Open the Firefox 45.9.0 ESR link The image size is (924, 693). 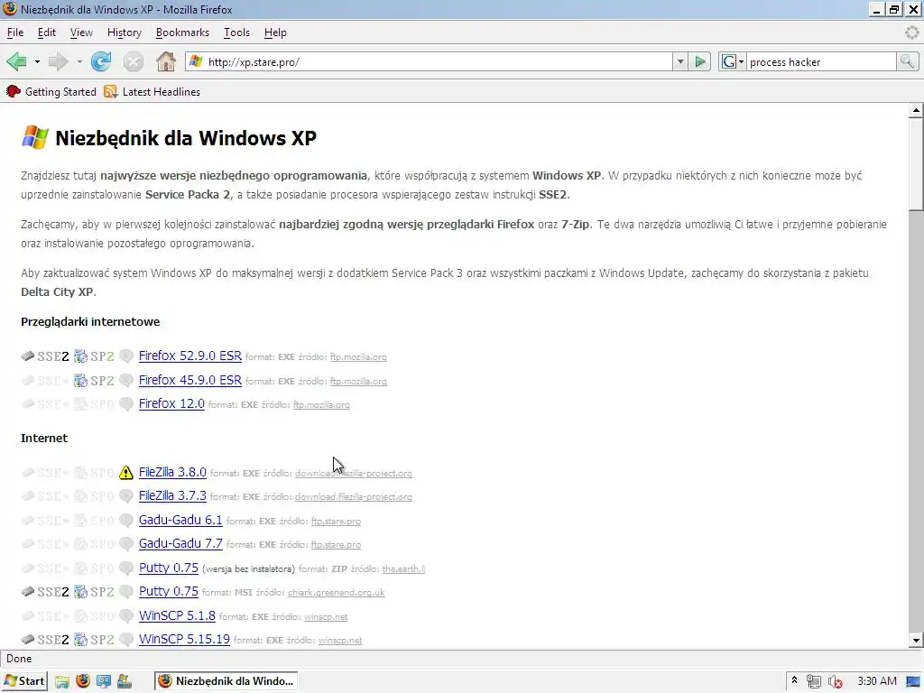tap(190, 380)
